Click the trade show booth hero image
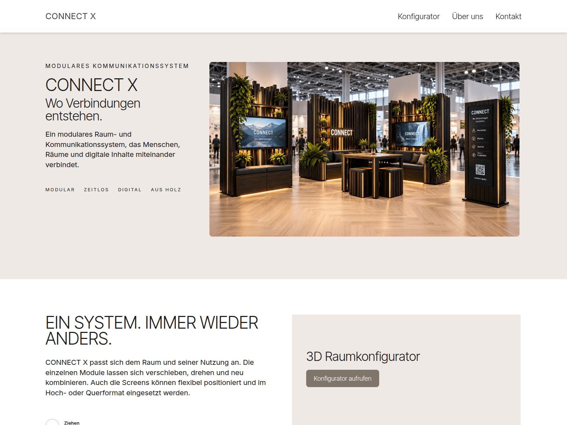 [364, 149]
